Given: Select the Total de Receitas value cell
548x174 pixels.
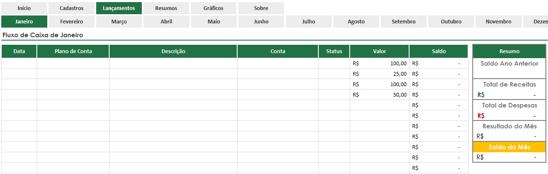Looking at the screenshot, I should [509, 95].
